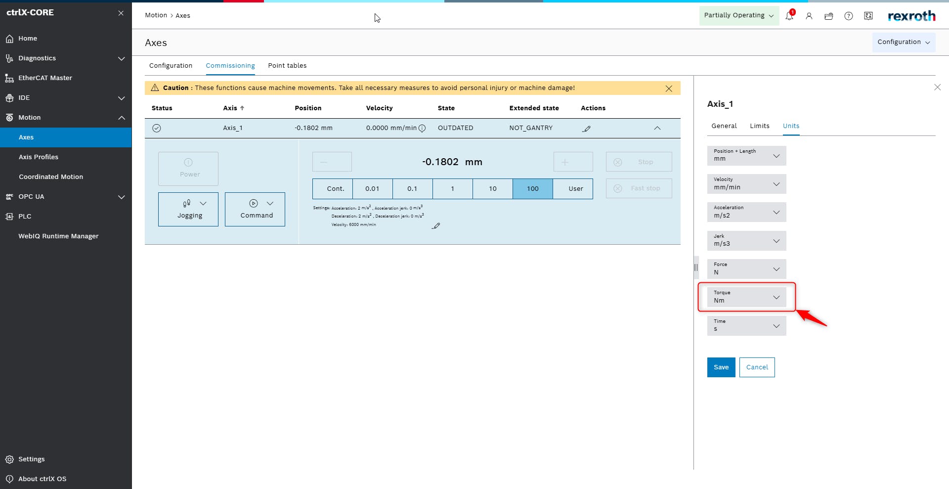The width and height of the screenshot is (949, 489).
Task: Switch to the Point tables tab
Action: pyautogui.click(x=287, y=66)
